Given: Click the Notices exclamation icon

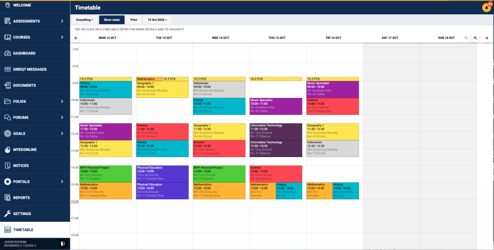Looking at the screenshot, I should [x=8, y=165].
